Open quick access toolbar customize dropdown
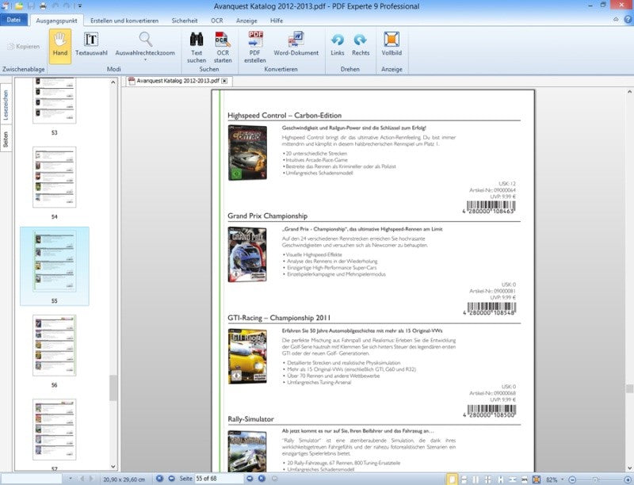This screenshot has height=485, width=634. coord(80,6)
